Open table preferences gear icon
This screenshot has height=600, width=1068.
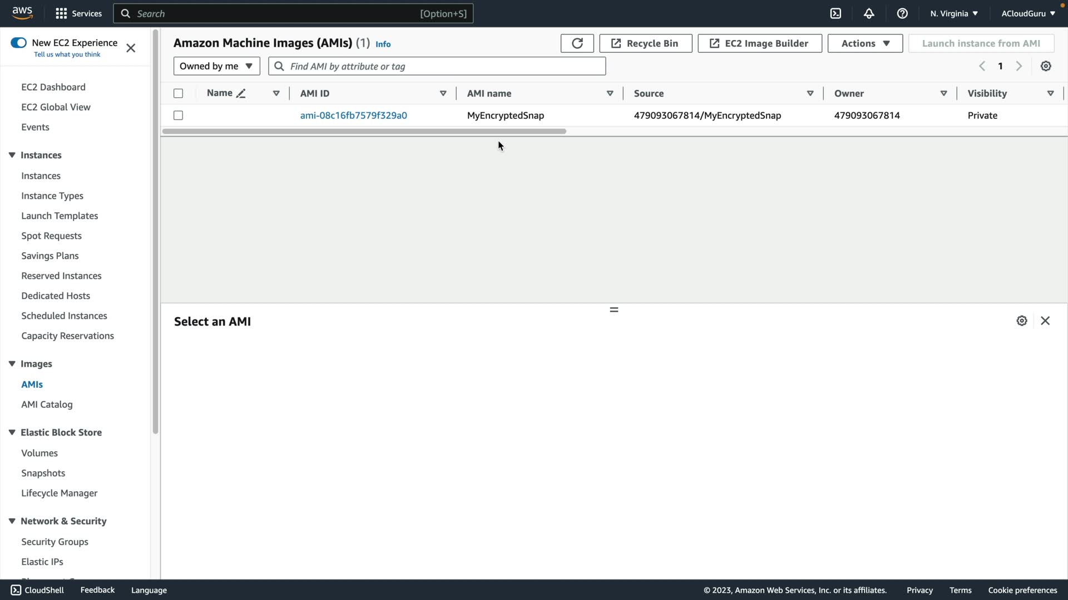(x=1046, y=66)
